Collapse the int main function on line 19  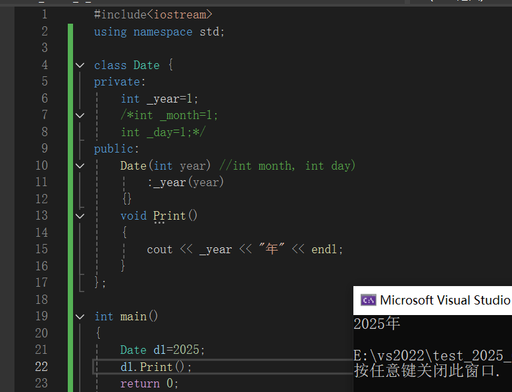pyautogui.click(x=80, y=316)
